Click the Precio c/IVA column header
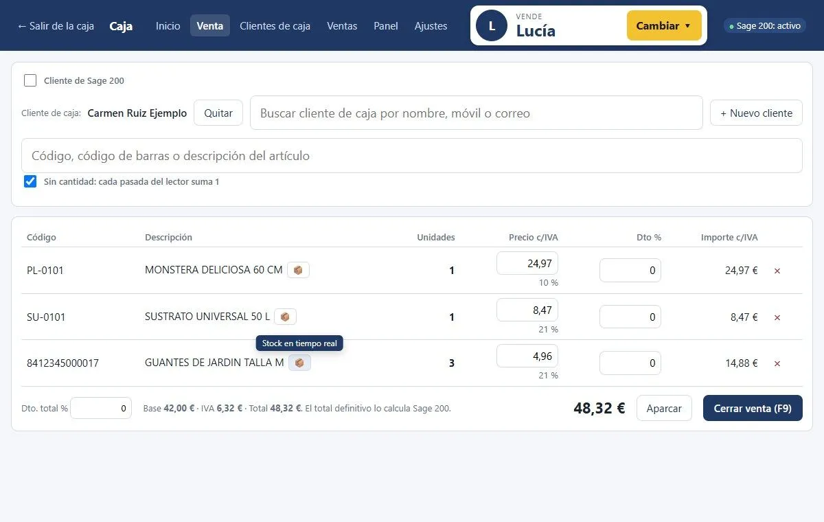This screenshot has height=522, width=824. coord(534,238)
